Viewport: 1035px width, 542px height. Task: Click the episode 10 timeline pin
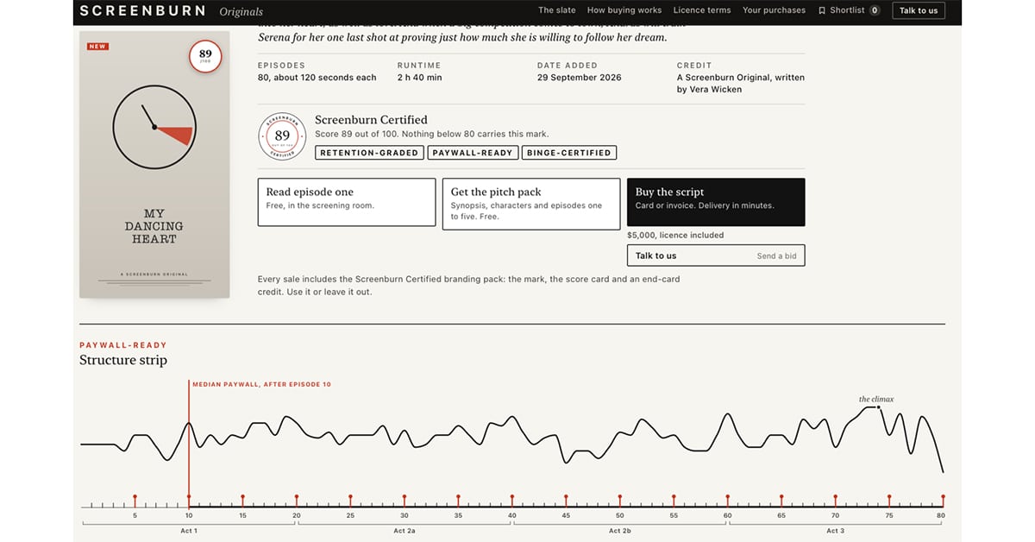189,501
